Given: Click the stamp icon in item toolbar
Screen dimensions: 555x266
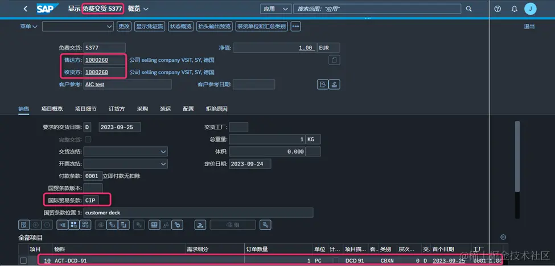Looking at the screenshot, I should [x=200, y=225].
